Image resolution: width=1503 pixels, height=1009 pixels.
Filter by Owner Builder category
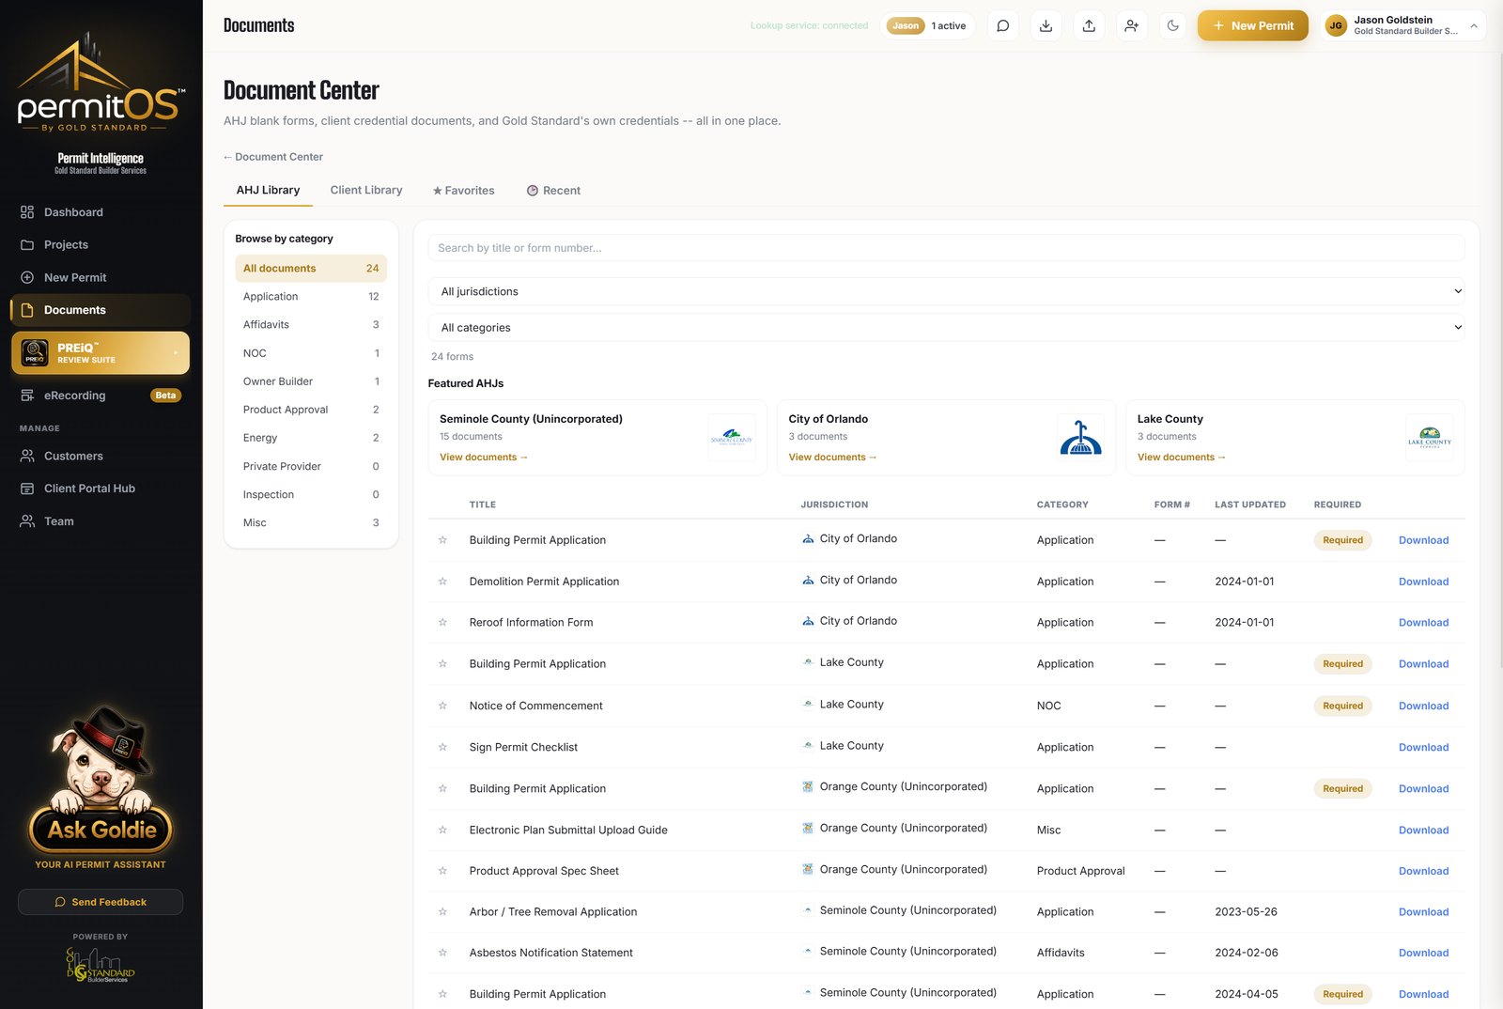tap(311, 381)
